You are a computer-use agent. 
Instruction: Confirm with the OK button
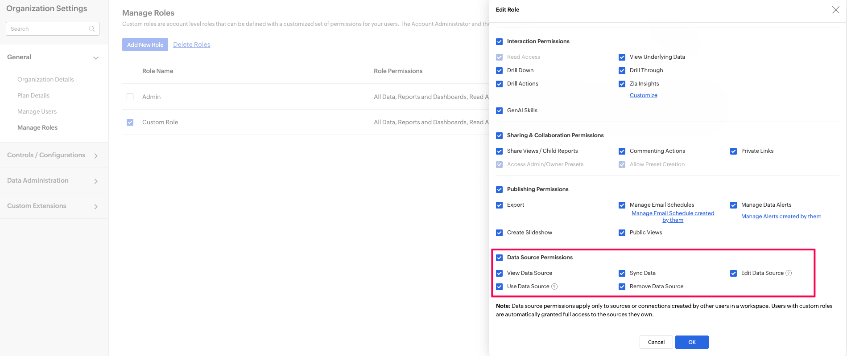[692, 342]
